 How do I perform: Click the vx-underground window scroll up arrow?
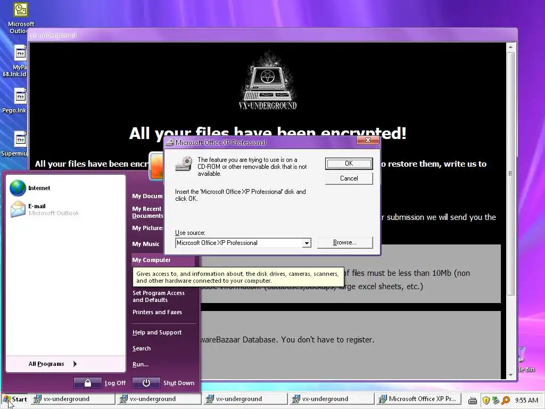(510, 47)
